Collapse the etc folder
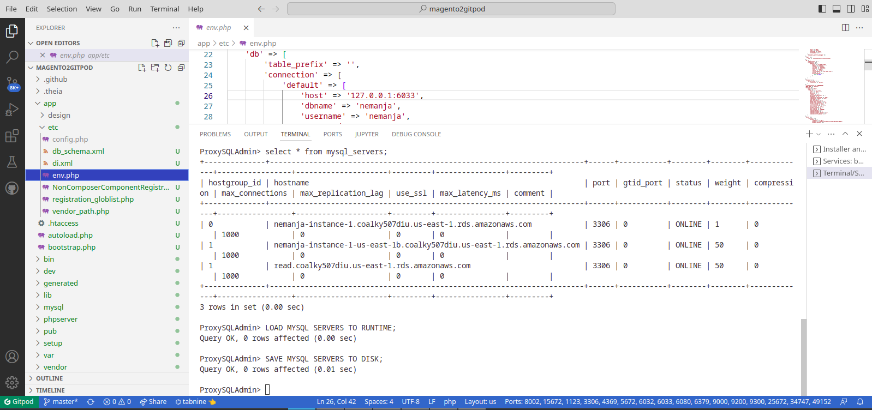 click(52, 127)
